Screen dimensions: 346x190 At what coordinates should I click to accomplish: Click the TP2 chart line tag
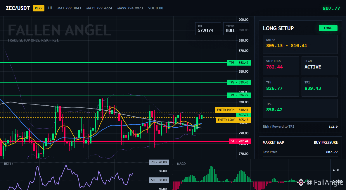click(x=231, y=82)
